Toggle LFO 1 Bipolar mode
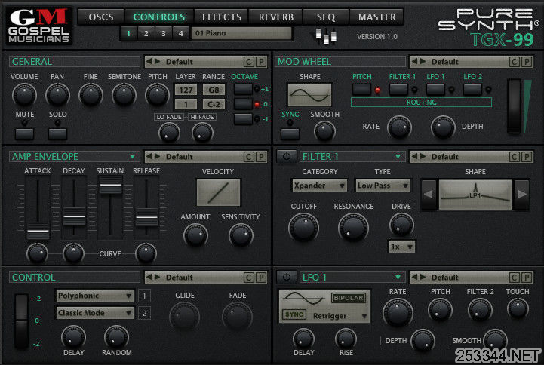Viewport: 544px width, 365px height. (349, 298)
